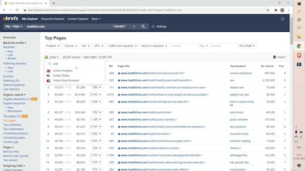
Task: Click Windows search icon in taskbar
Action: [x=299, y=12]
